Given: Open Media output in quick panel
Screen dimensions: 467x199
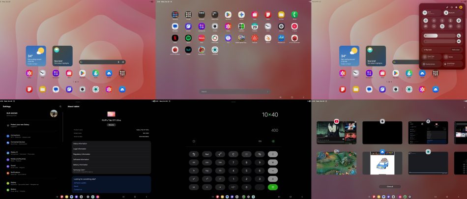Looking at the screenshot, I should pyautogui.click(x=455, y=50).
